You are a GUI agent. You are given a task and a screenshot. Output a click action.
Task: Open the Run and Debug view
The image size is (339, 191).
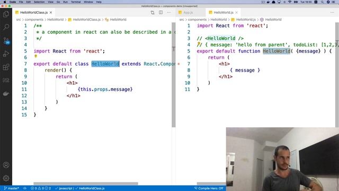point(6,54)
